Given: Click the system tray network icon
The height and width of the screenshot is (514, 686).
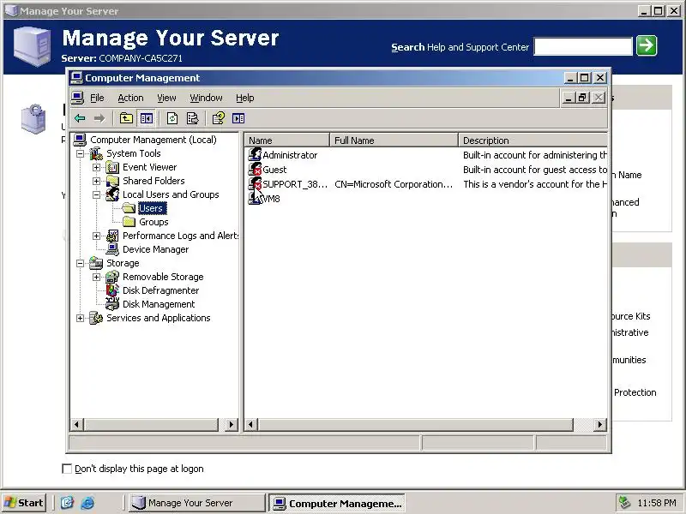Looking at the screenshot, I should [x=624, y=503].
